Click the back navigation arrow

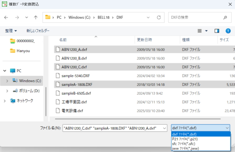(x=6, y=17)
